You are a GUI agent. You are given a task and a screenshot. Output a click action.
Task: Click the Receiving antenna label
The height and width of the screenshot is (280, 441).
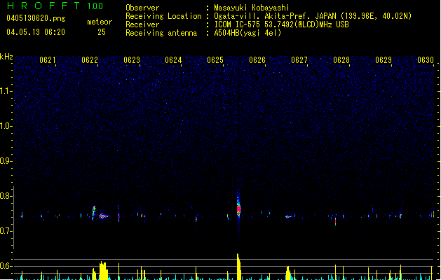click(161, 33)
